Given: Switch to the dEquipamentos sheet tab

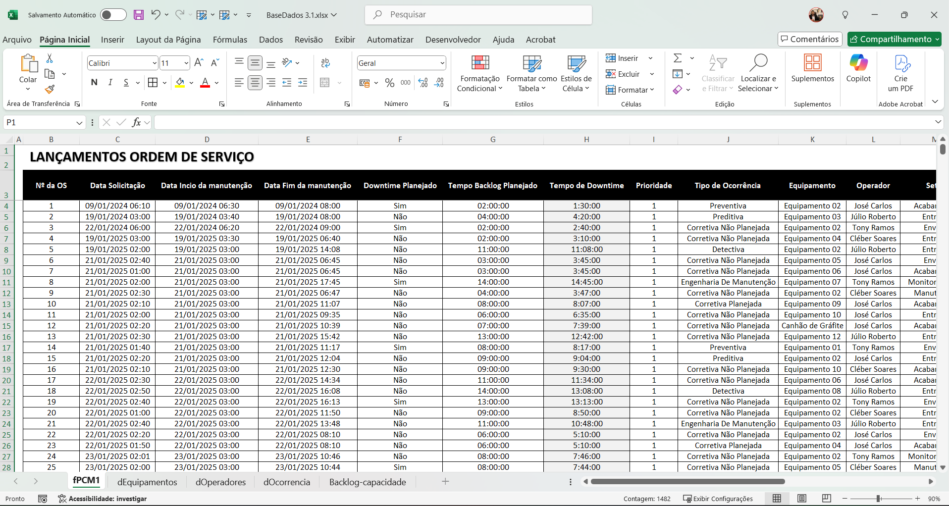Looking at the screenshot, I should click(147, 482).
